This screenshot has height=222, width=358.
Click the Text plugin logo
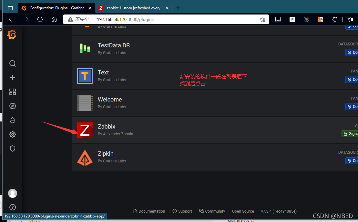pyautogui.click(x=85, y=76)
